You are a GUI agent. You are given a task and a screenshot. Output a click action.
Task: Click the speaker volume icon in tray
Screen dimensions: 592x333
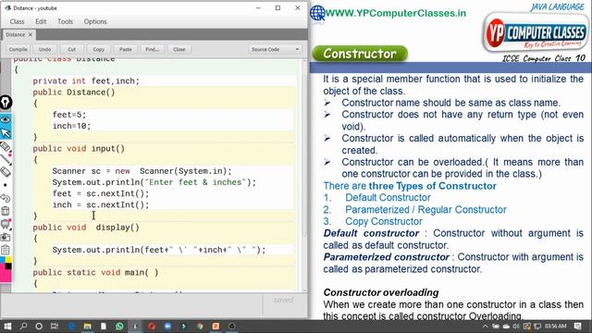[516, 327]
